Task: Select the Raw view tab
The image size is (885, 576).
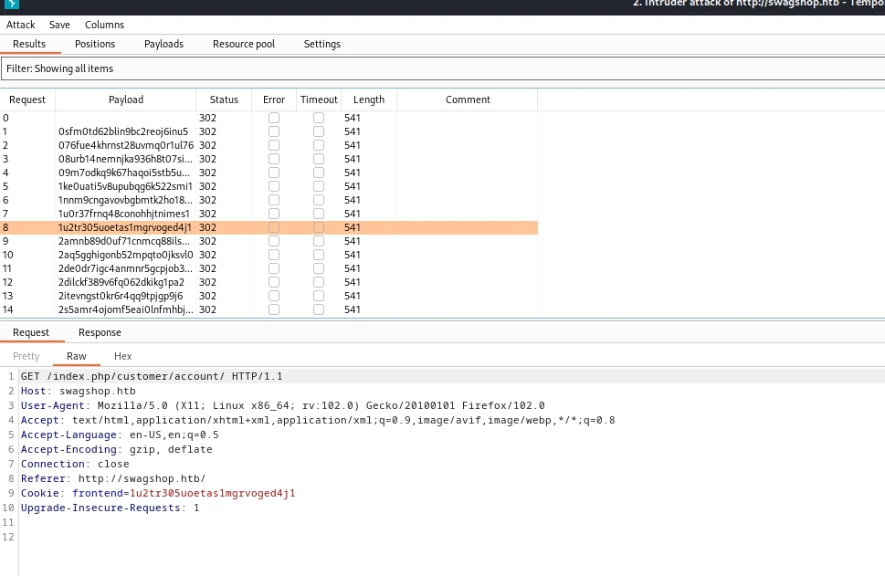Action: click(x=76, y=357)
